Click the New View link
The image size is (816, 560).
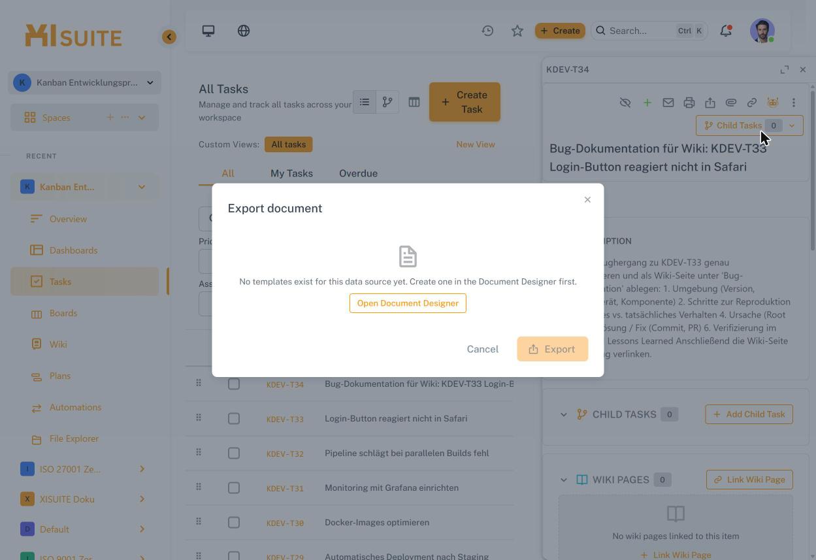[475, 144]
